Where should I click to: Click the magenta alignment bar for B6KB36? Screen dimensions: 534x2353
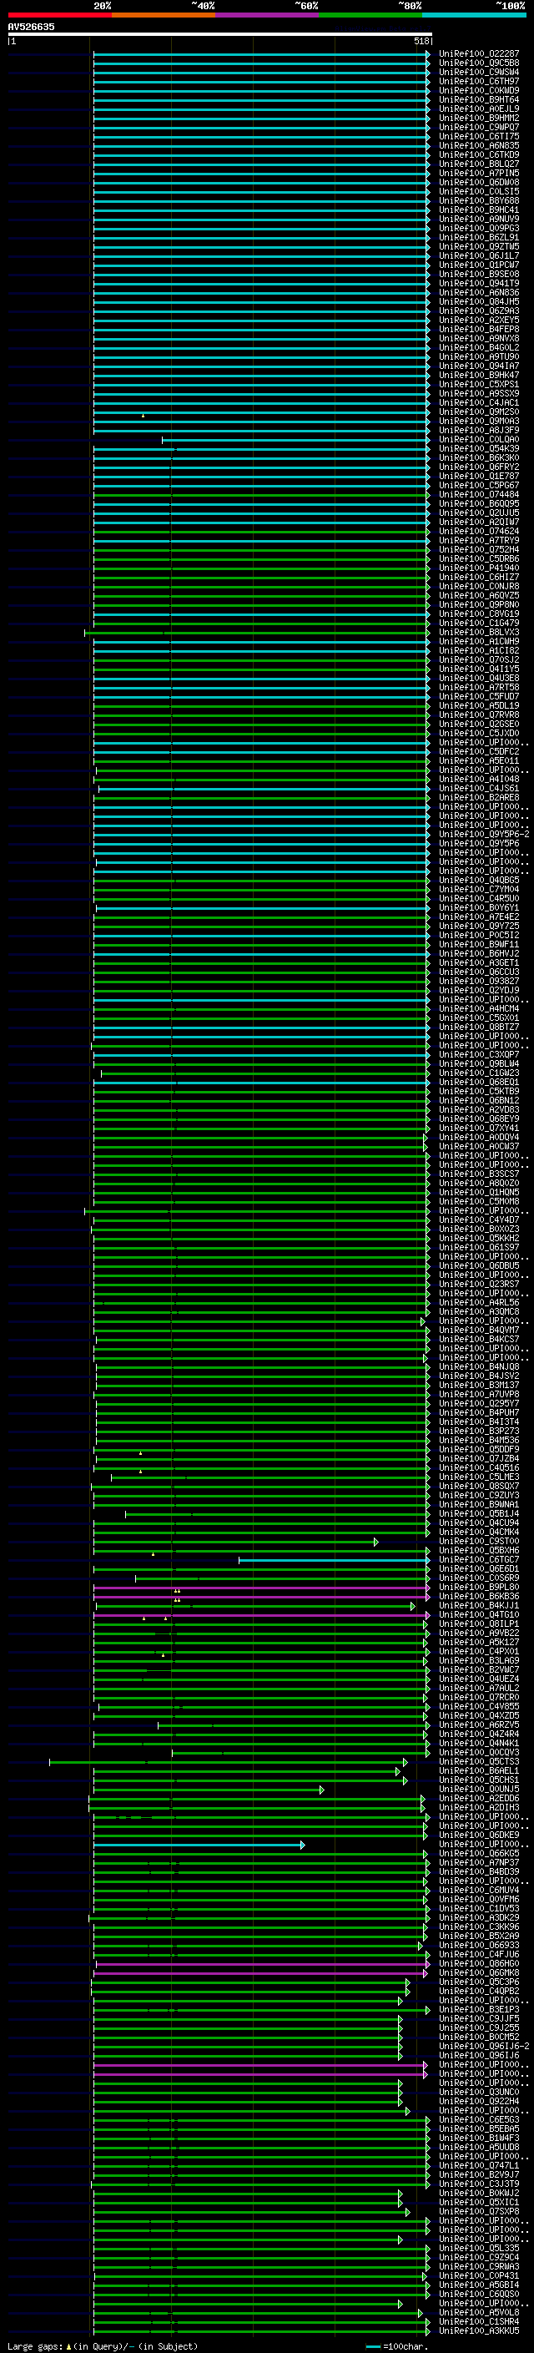click(261, 1597)
